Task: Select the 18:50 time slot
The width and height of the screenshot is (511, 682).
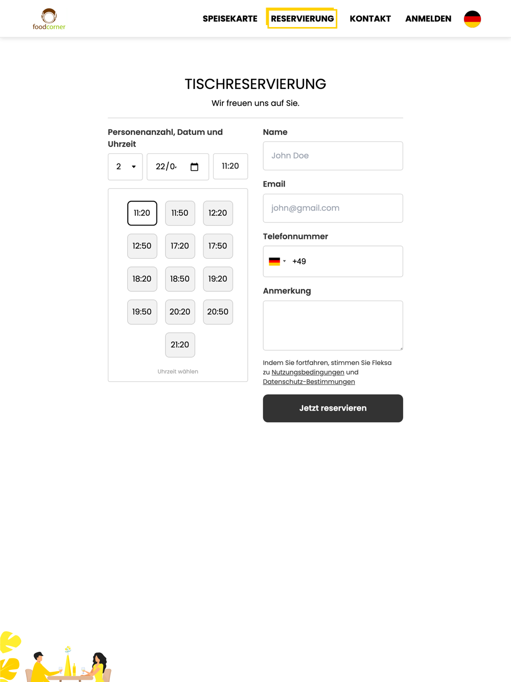Action: [180, 279]
